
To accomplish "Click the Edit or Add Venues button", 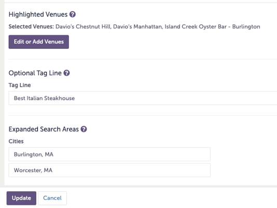I will 39,42.
